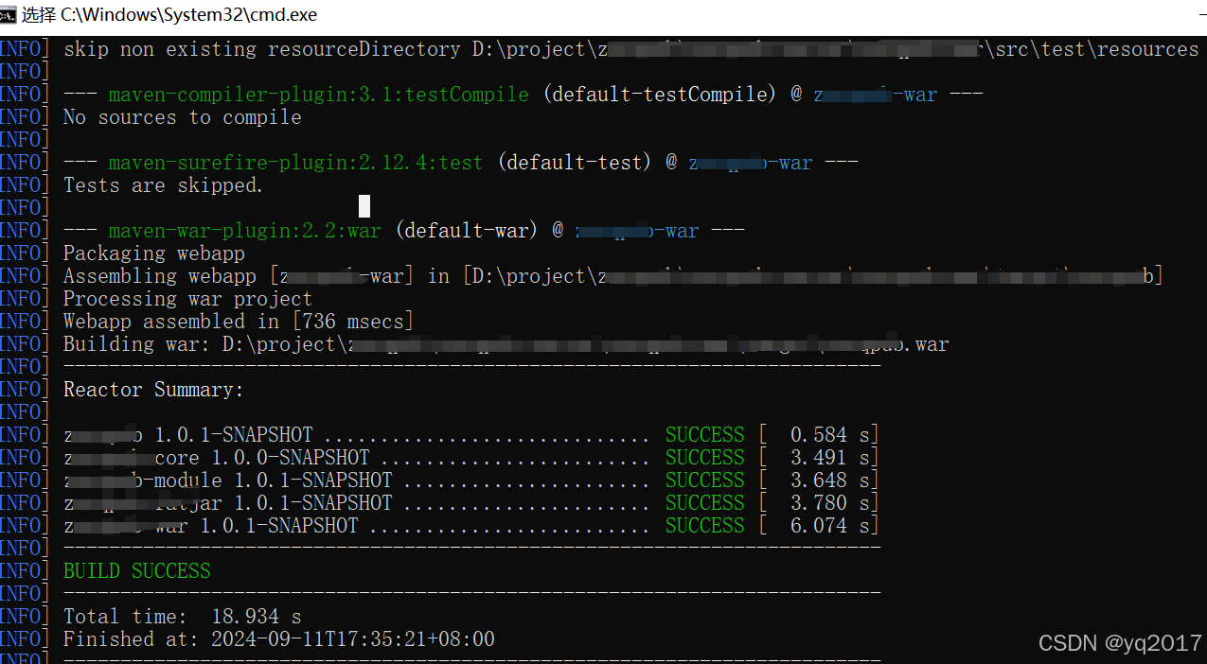Select the Webapp assembled in 736 msecs line

coord(238,321)
